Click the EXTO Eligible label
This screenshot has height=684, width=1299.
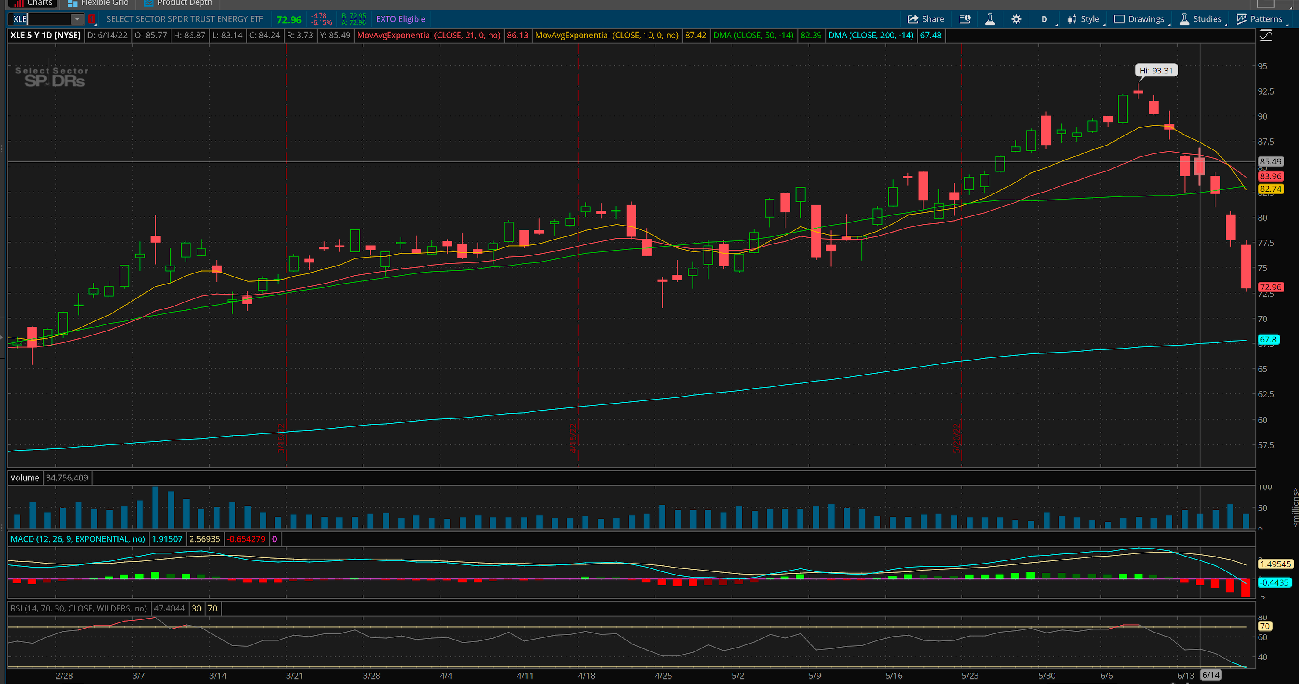401,19
